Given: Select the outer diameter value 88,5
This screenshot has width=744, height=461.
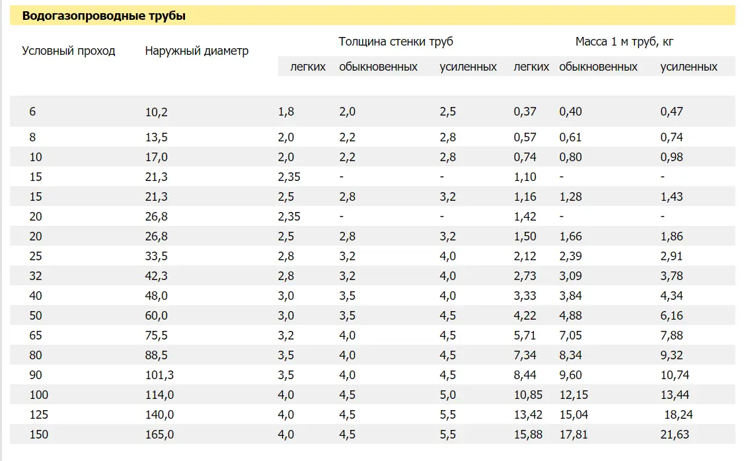Looking at the screenshot, I should (x=157, y=355).
